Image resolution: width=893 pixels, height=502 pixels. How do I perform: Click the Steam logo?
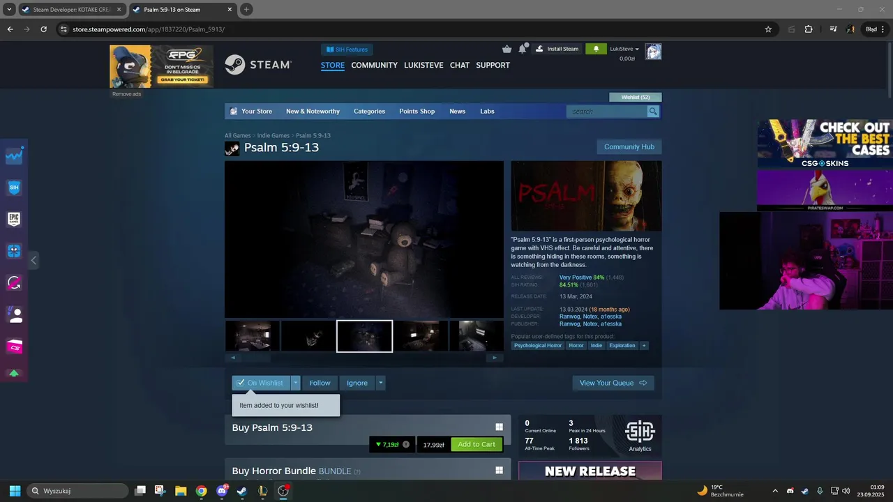click(x=258, y=65)
